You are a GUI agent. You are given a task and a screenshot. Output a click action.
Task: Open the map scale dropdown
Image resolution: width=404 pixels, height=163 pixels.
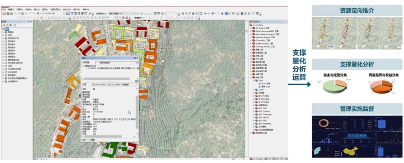coord(64,13)
